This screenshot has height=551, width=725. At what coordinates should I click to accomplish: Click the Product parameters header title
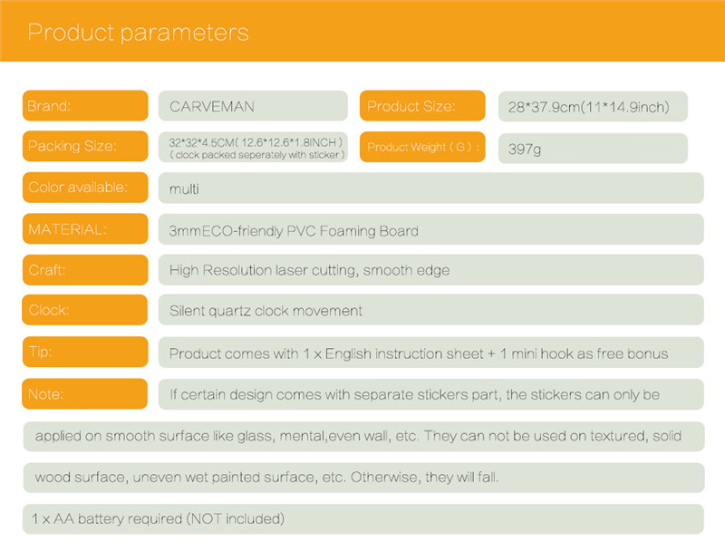coord(138,33)
